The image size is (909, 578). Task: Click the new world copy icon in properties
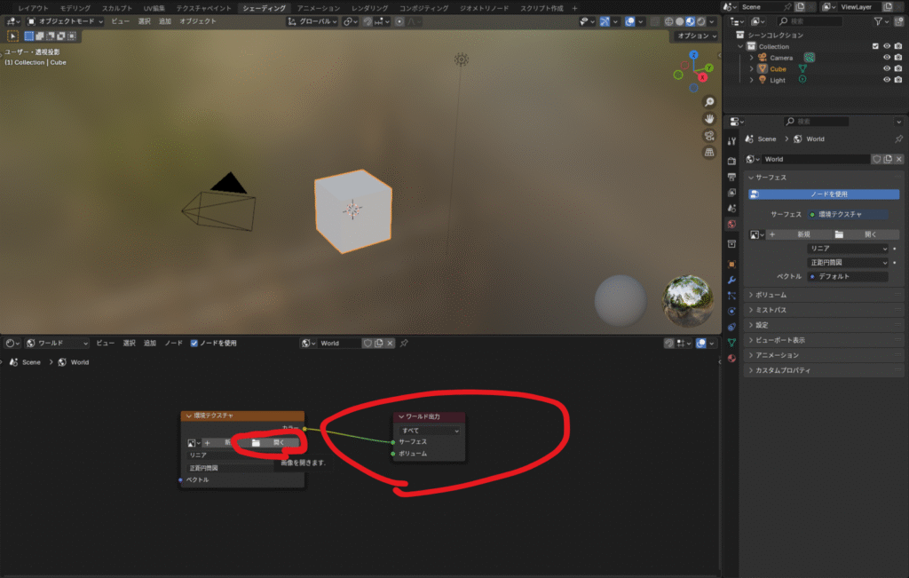pyautogui.click(x=888, y=159)
